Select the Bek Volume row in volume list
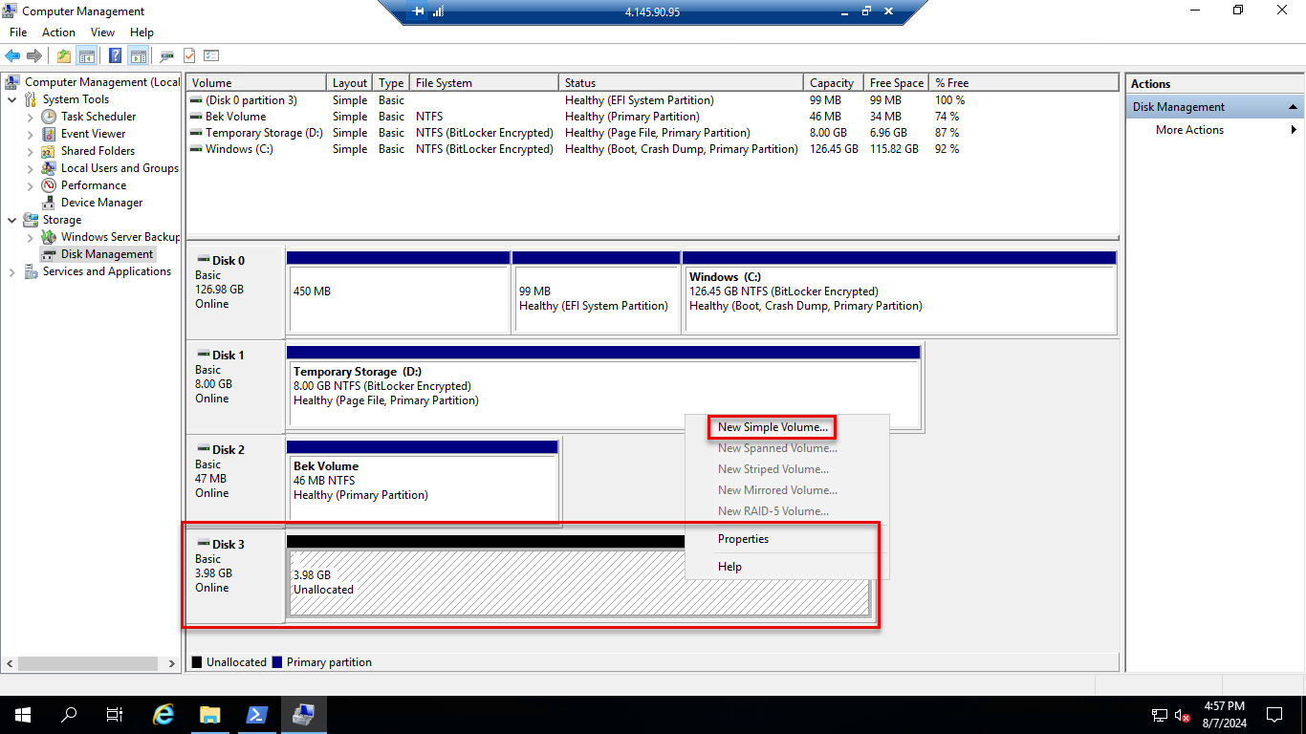This screenshot has width=1306, height=734. [x=652, y=117]
